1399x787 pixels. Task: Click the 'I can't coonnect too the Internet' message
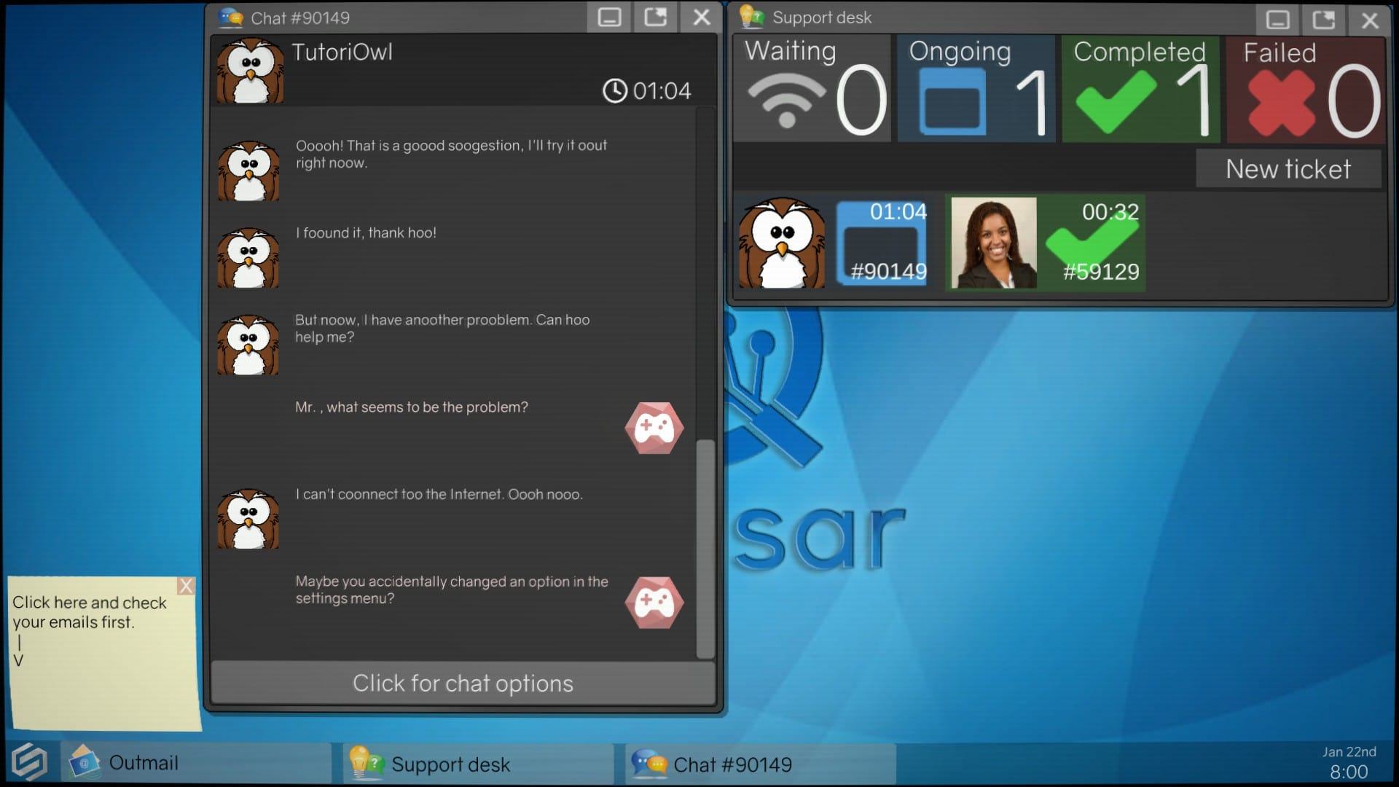coord(439,494)
